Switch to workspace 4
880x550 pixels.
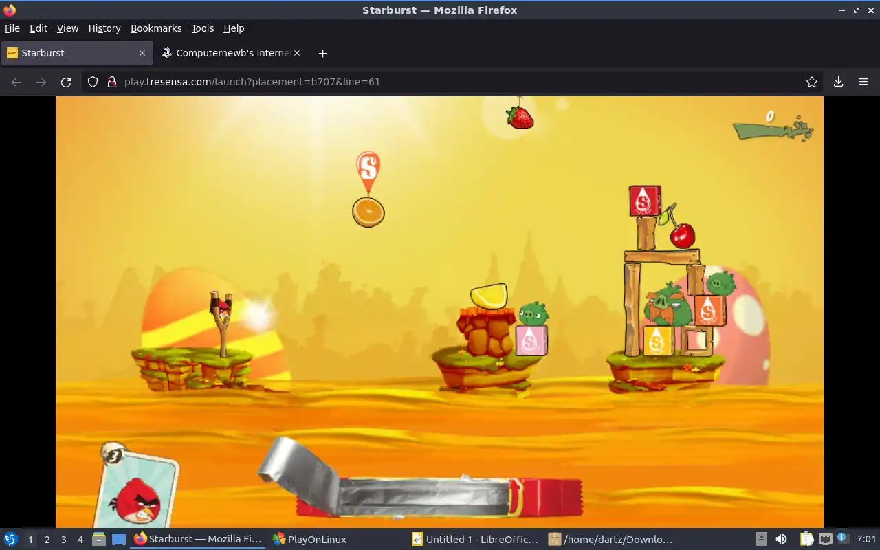(80, 540)
